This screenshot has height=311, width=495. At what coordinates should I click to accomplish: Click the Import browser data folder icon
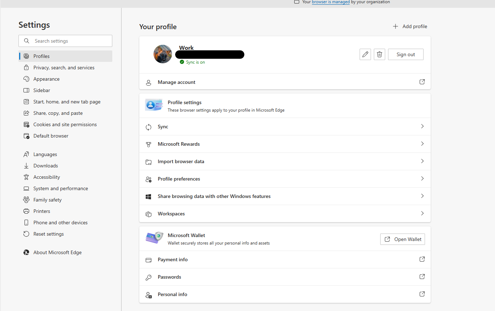click(x=149, y=162)
